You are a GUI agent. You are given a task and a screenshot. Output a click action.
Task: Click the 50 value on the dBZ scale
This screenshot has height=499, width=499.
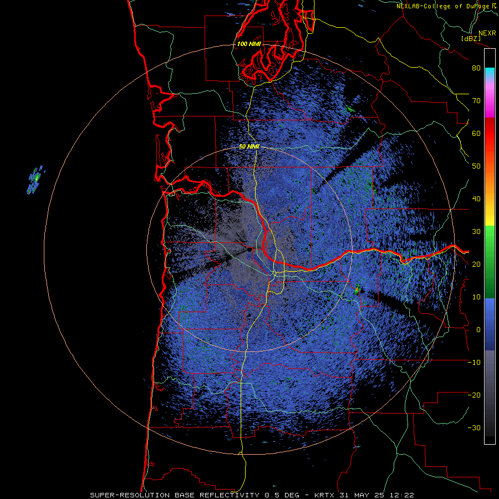[x=476, y=166]
